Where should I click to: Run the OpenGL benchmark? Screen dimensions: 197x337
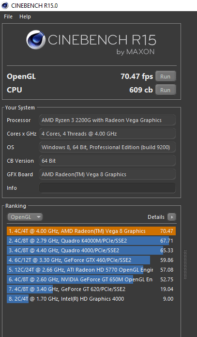tap(166, 77)
